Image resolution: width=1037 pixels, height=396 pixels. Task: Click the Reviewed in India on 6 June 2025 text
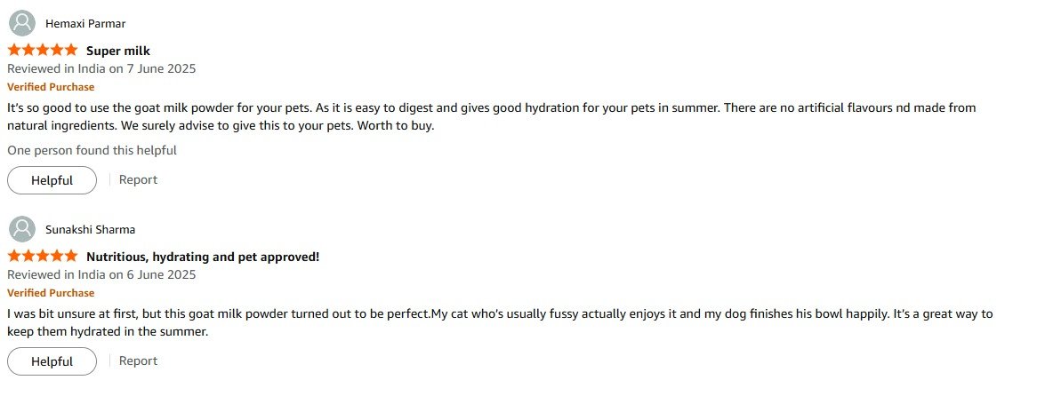click(x=101, y=274)
